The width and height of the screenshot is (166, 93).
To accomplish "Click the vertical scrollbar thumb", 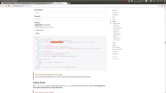I will (x=165, y=43).
